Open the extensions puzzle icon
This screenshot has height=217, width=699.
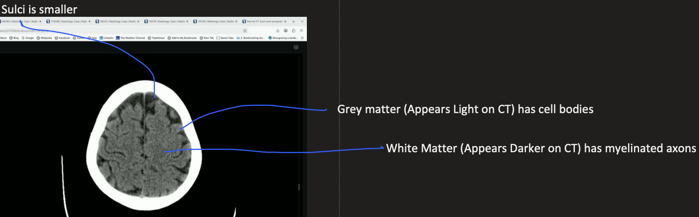pos(293,30)
